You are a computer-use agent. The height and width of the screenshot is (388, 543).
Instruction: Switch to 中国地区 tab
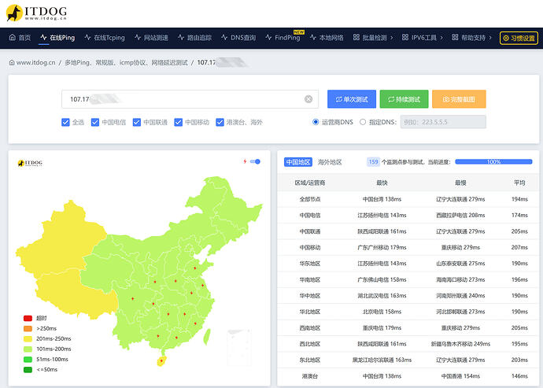point(298,162)
